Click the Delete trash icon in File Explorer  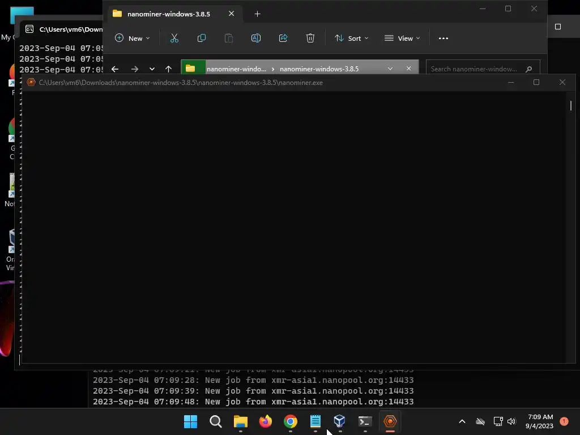310,38
